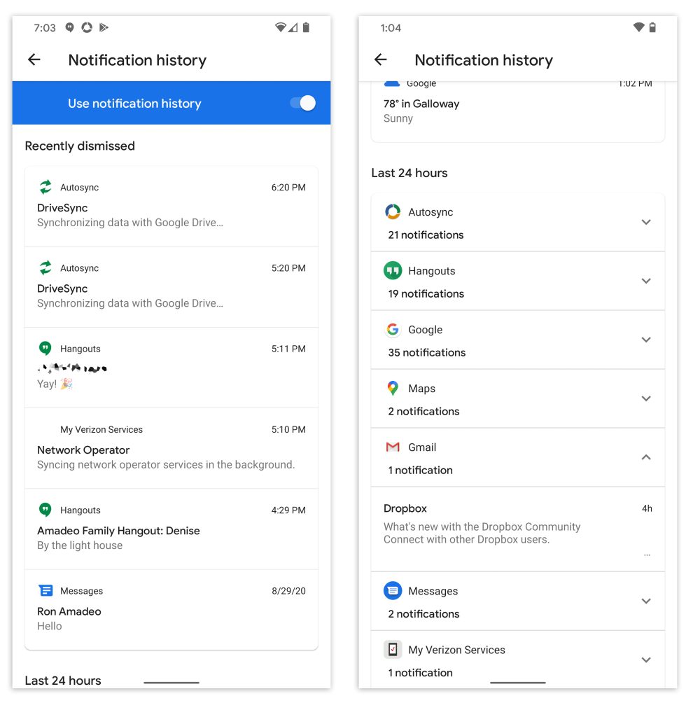Tap the Autosync icon on the 5:20 PM notification
Image resolution: width=686 pixels, height=717 pixels.
[x=45, y=267]
